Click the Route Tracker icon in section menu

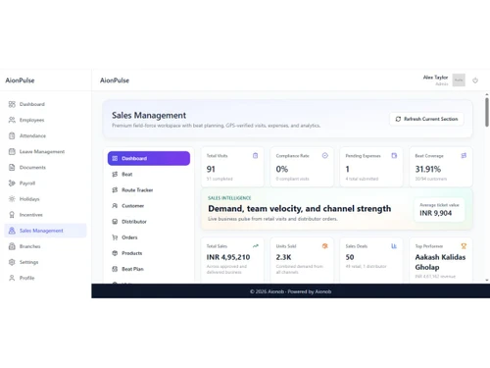[x=115, y=190]
